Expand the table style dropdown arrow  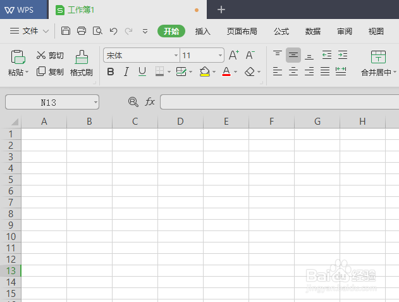click(190, 72)
